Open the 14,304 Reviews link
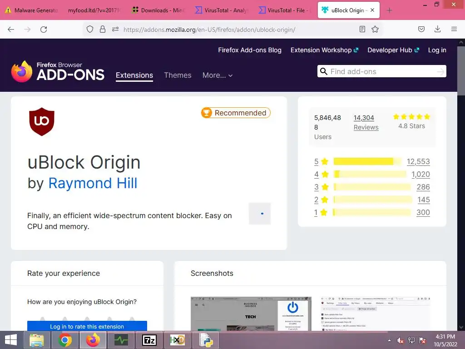This screenshot has height=349, width=465. coord(366,123)
